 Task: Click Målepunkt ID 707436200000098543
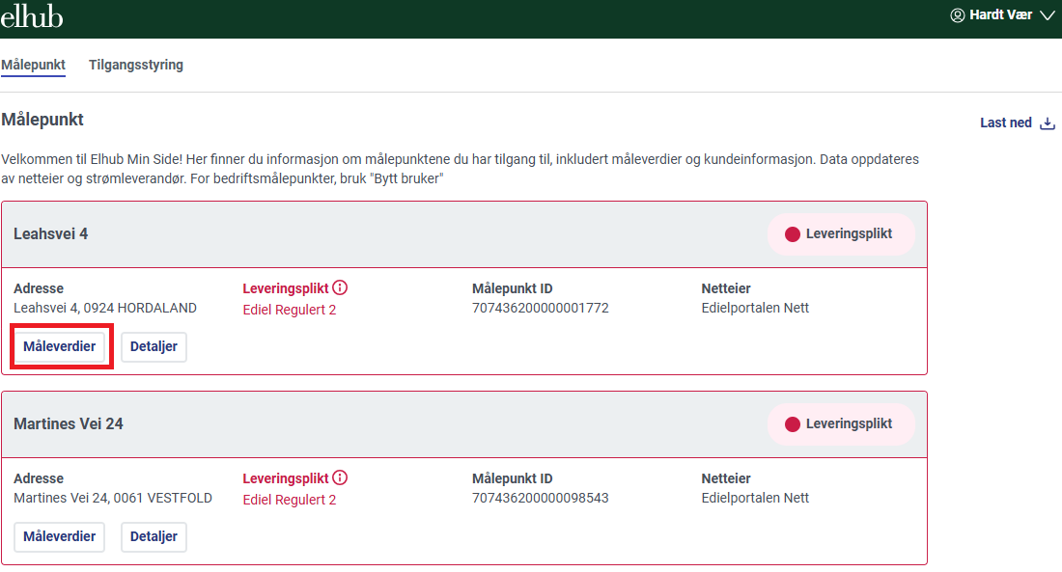click(x=541, y=499)
